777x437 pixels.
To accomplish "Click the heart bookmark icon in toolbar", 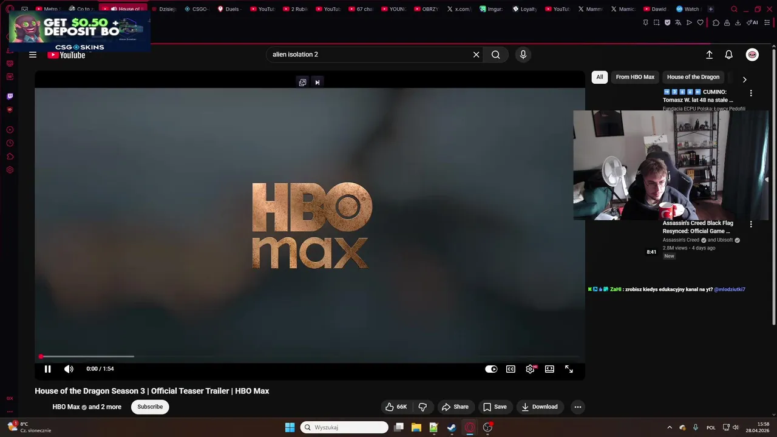I will (x=700, y=22).
